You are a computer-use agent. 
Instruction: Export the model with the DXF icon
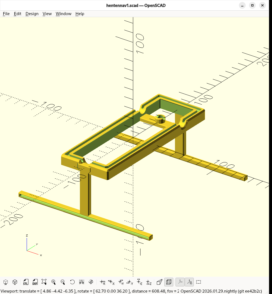coord(35,282)
